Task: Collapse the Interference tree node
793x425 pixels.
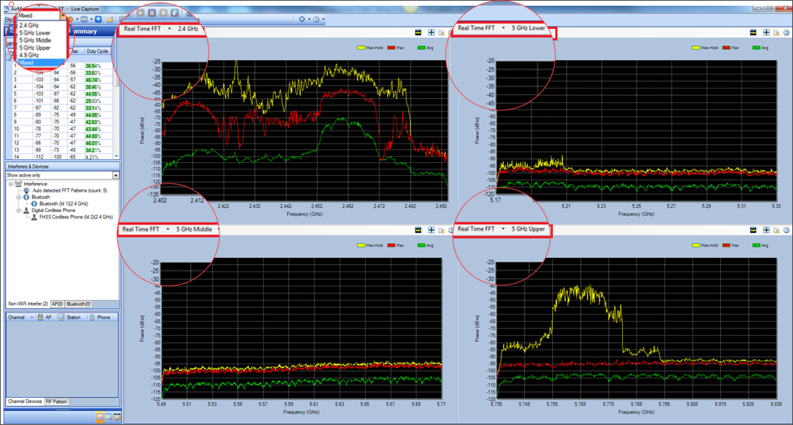Action: [10, 184]
